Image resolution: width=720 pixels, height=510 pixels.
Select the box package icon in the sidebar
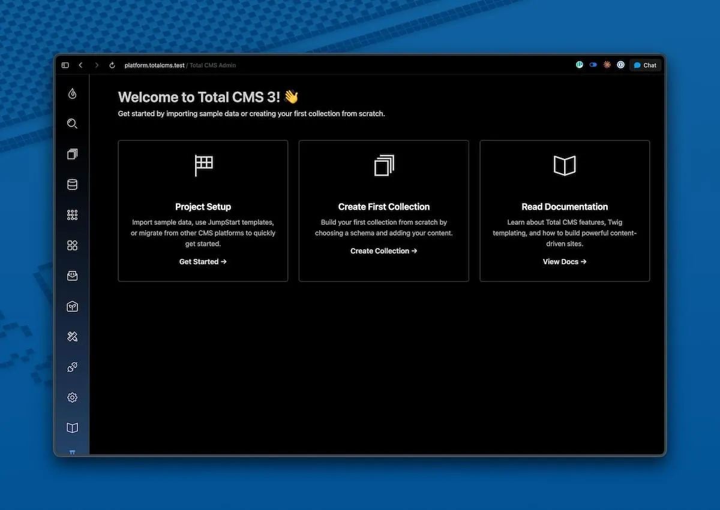tap(72, 306)
